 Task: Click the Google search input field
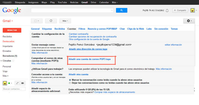click(x=72, y=10)
